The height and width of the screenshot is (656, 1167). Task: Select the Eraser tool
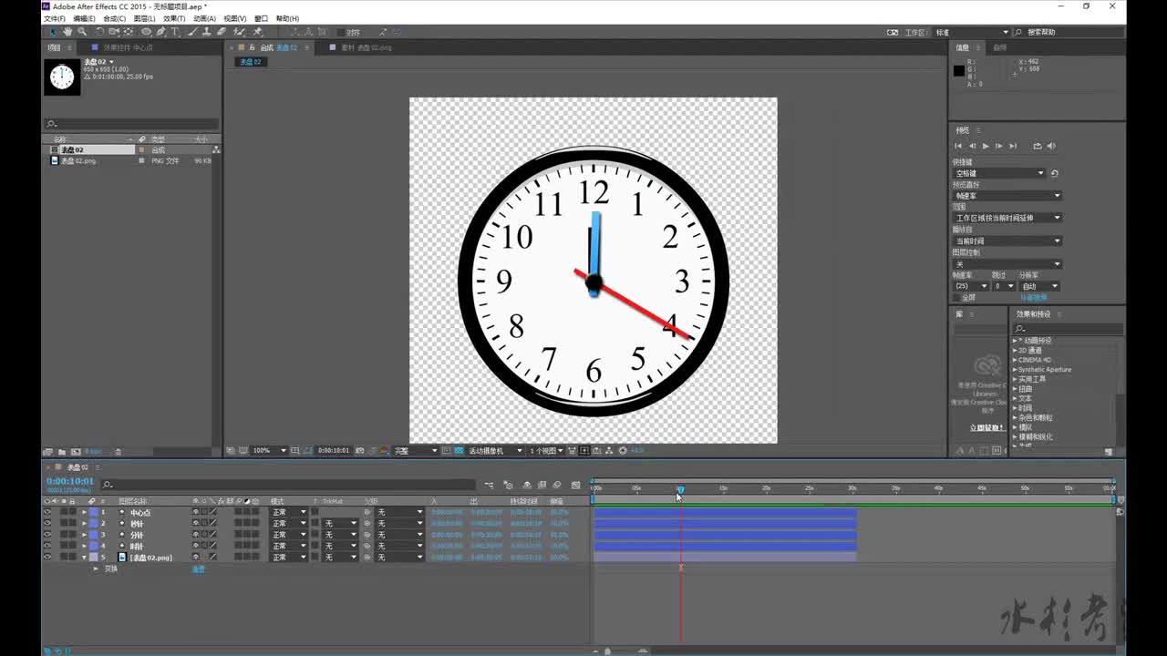coord(222,32)
